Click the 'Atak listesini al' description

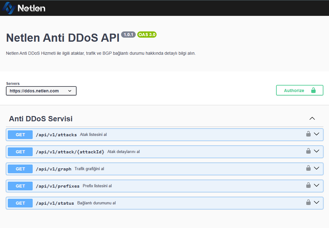pos(93,134)
